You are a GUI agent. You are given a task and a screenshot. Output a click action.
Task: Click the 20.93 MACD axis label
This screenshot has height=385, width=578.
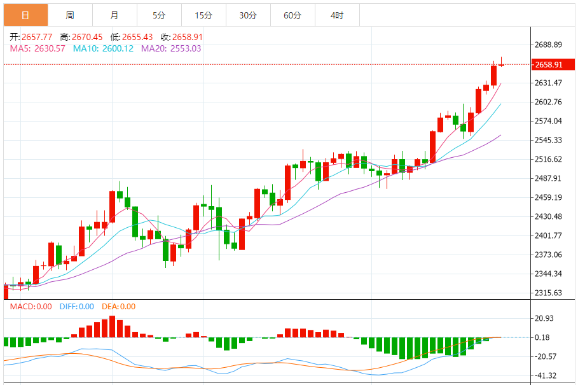click(544, 318)
